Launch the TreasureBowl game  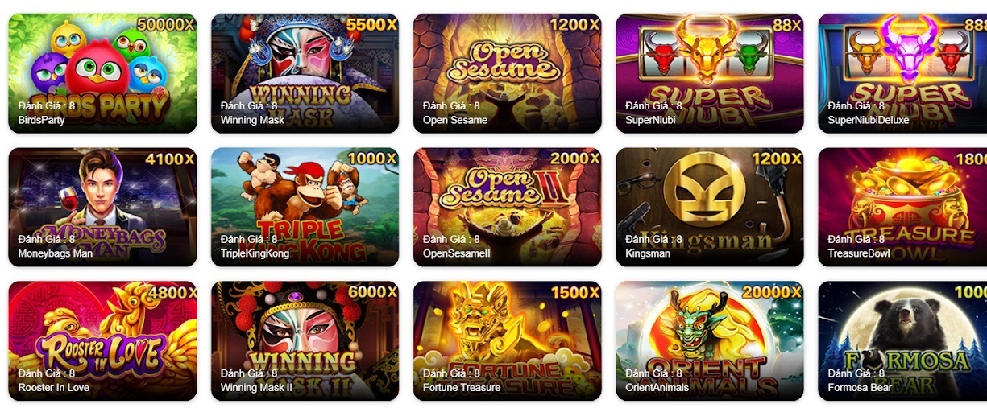point(902,207)
